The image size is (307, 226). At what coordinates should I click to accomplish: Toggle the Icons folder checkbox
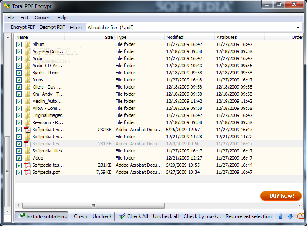(x=19, y=80)
